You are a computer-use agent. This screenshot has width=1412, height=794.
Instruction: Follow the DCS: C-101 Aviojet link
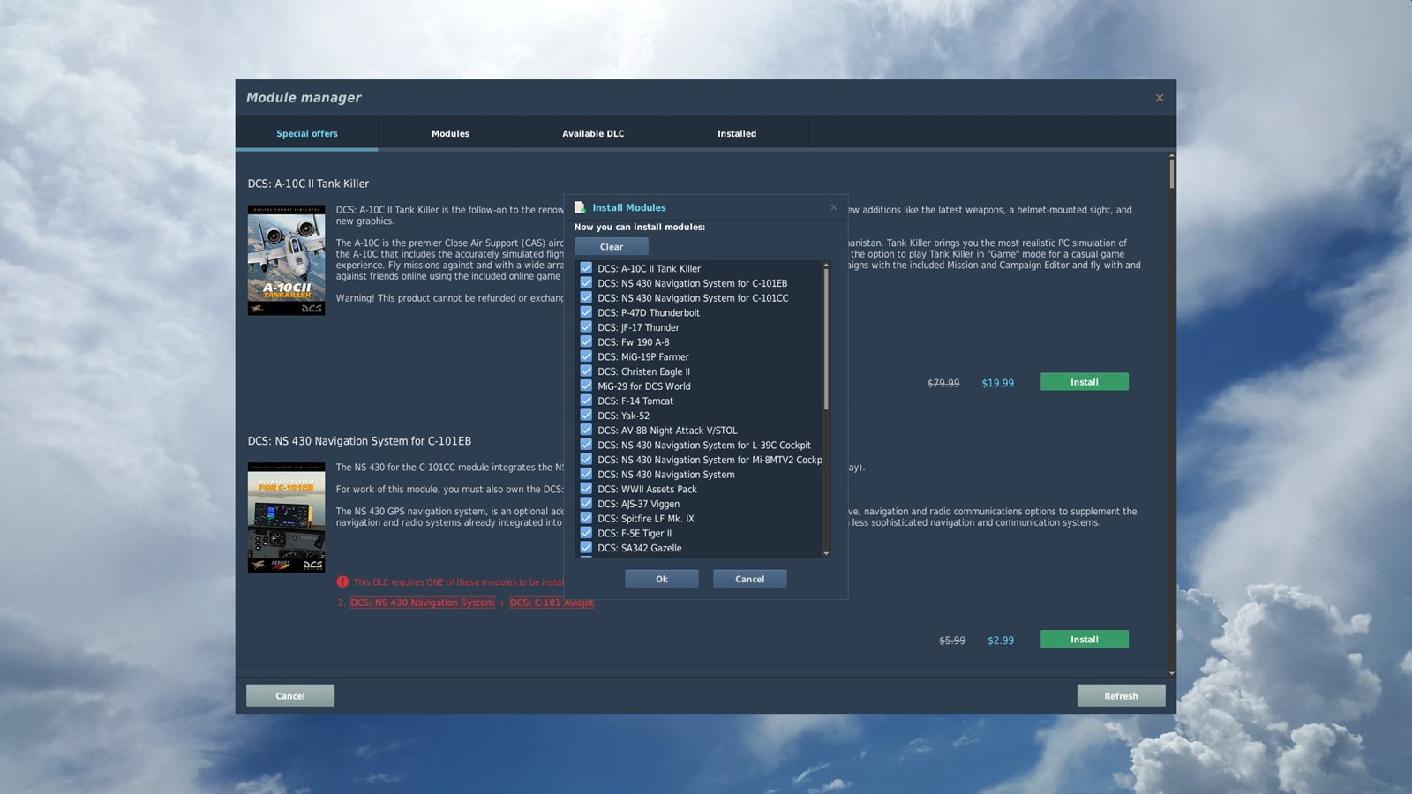(552, 603)
